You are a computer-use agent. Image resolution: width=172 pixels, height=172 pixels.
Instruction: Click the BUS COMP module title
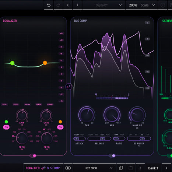point(81,21)
